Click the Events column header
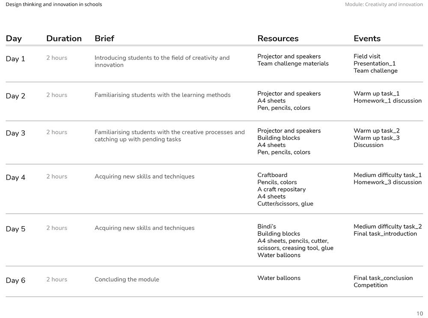This screenshot has width=428, height=318. point(367,38)
